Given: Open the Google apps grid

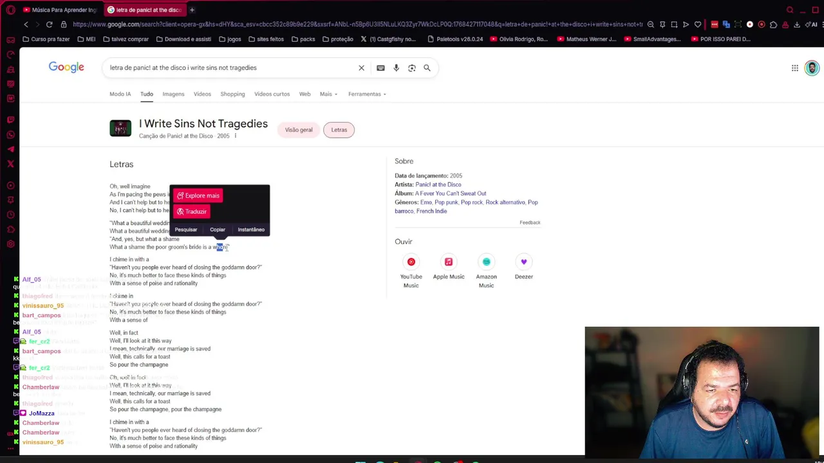Looking at the screenshot, I should pos(795,68).
